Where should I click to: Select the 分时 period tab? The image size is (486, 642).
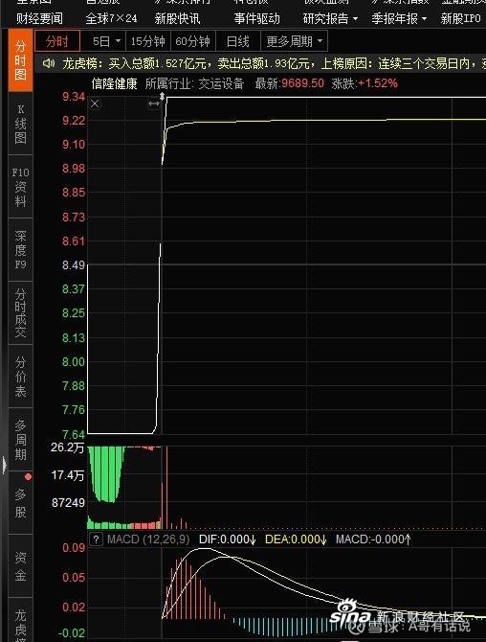[x=57, y=41]
